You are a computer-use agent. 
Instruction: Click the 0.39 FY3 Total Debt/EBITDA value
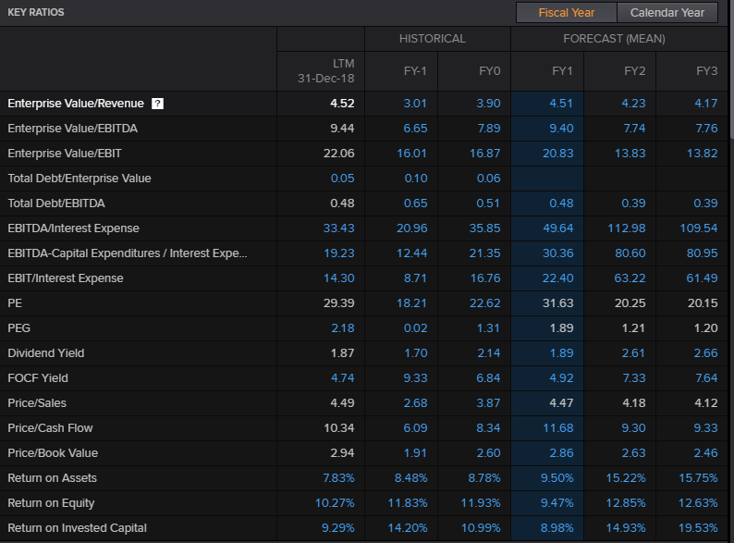click(706, 204)
